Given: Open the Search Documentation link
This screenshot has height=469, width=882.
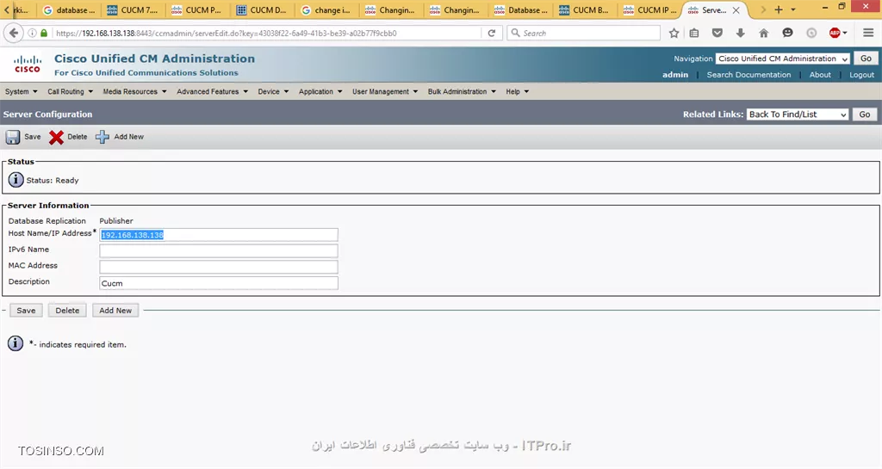Looking at the screenshot, I should 748,75.
